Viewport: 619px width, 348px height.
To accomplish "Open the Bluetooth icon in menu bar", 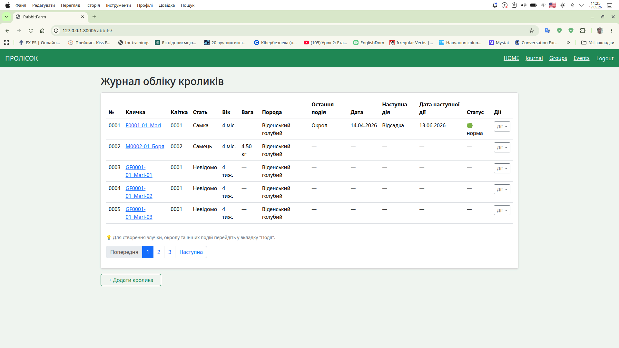I will click(572, 5).
